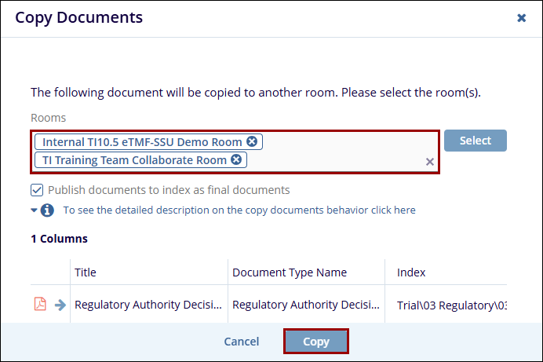The width and height of the screenshot is (543, 362).
Task: Click the Copy button
Action: point(315,342)
